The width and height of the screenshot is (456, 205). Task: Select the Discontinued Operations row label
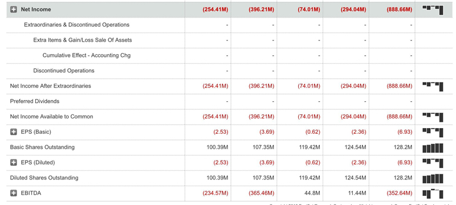click(x=64, y=71)
